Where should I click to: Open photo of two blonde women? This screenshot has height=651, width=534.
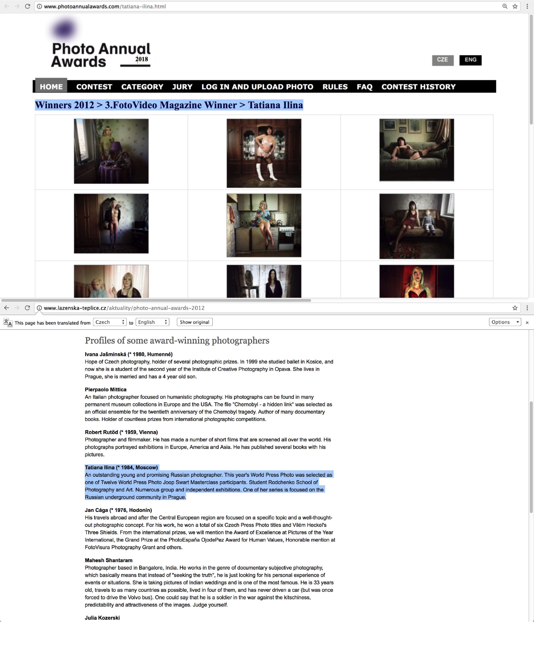point(111,281)
